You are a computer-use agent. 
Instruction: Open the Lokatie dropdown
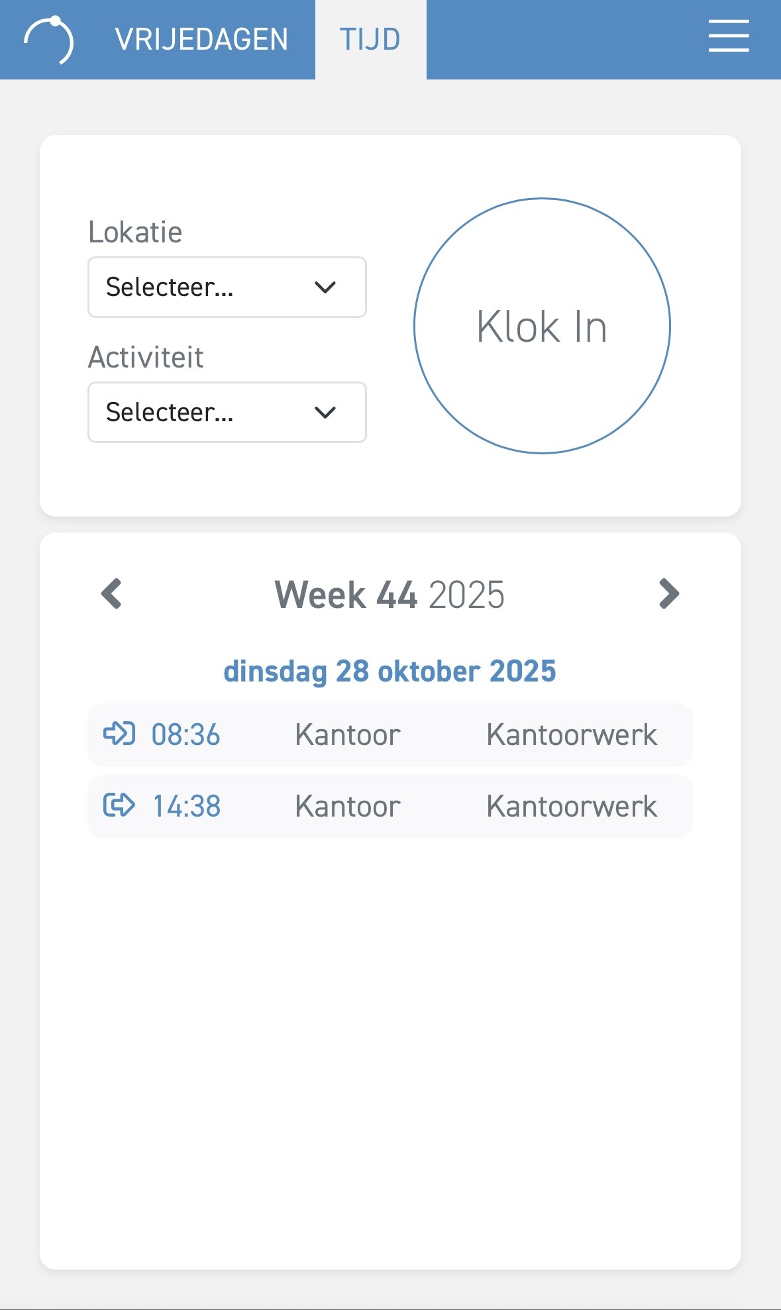tap(227, 287)
